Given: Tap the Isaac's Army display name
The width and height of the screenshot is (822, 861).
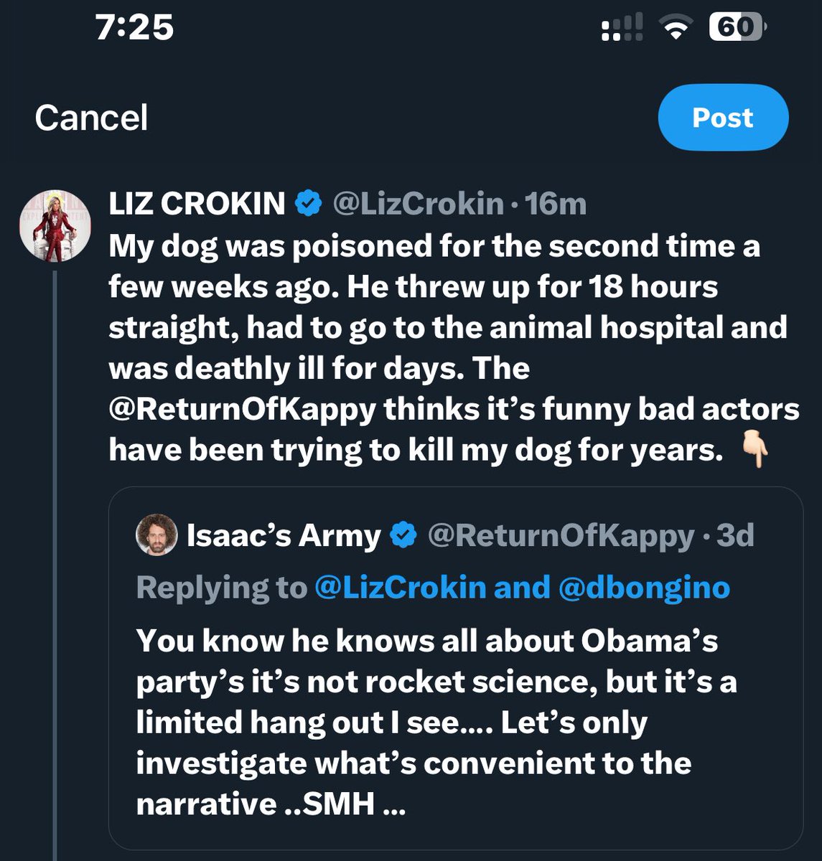Looking at the screenshot, I should 284,535.
